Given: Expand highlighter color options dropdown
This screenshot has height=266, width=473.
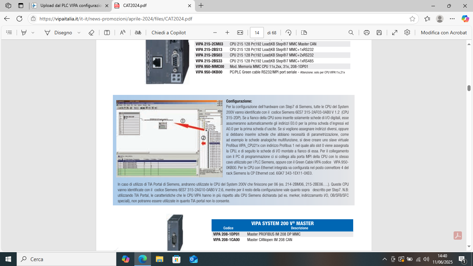Looking at the screenshot, I should tap(33, 33).
